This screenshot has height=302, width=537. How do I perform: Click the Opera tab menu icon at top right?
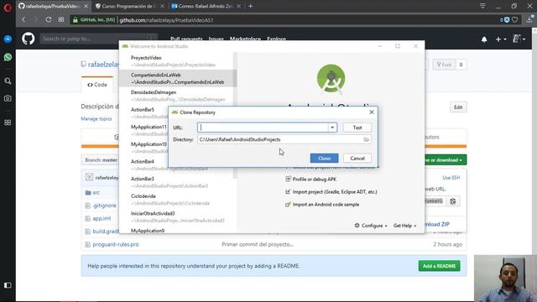point(482,6)
